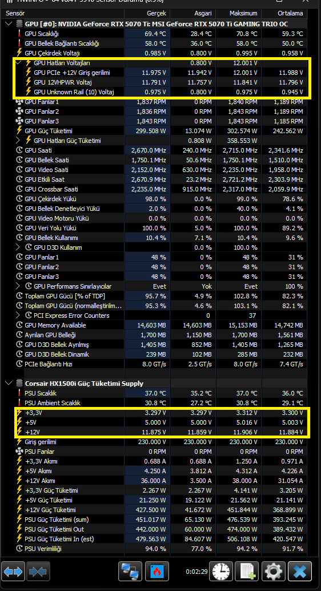Collapse the Corsair HX1500i section
This screenshot has height=591, width=321.
9,384
